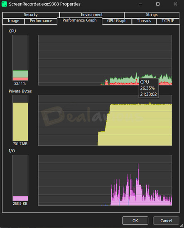184x228 pixels.
Task: Open the Strings tab
Action: [152, 15]
